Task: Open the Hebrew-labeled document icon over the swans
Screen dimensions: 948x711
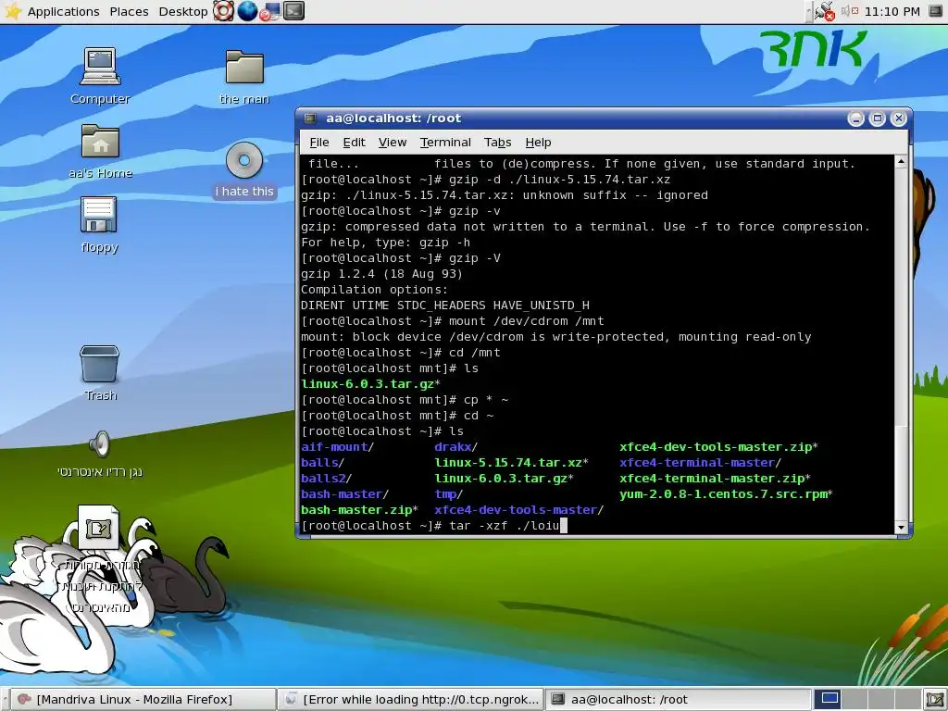Action: click(x=98, y=527)
